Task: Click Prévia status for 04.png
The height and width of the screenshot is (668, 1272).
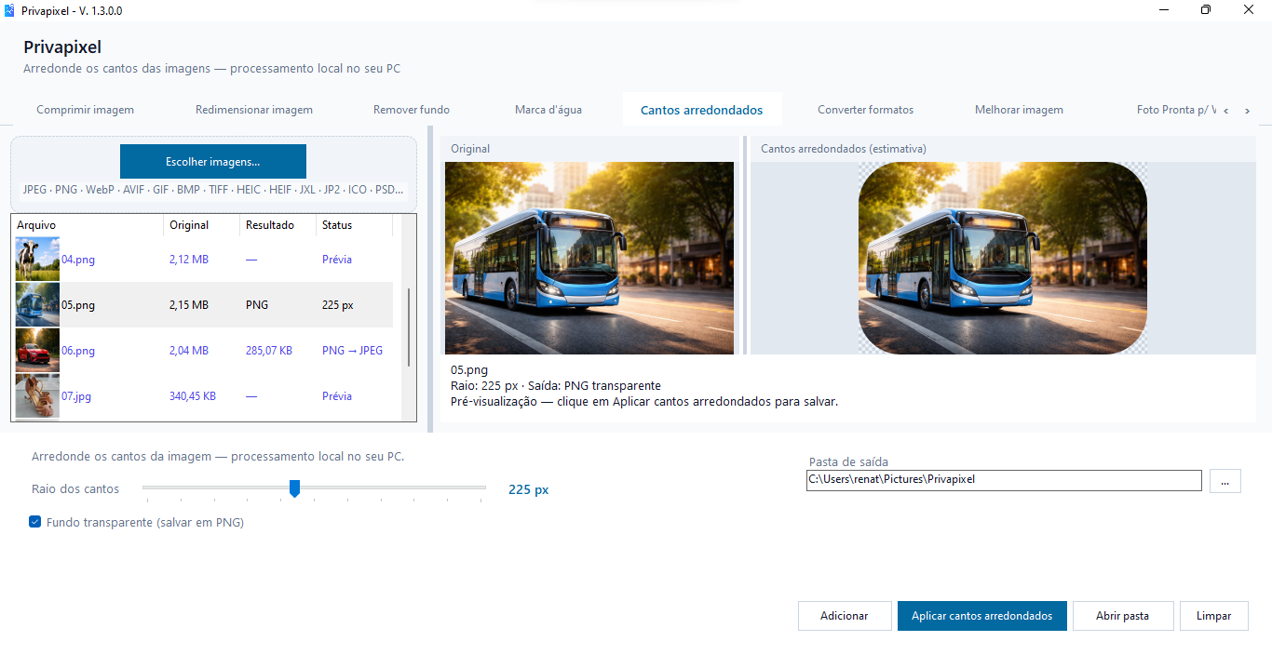Action: pyautogui.click(x=337, y=260)
